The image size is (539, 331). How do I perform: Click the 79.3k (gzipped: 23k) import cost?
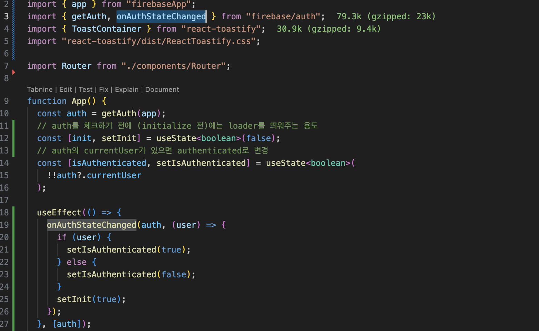tap(386, 17)
